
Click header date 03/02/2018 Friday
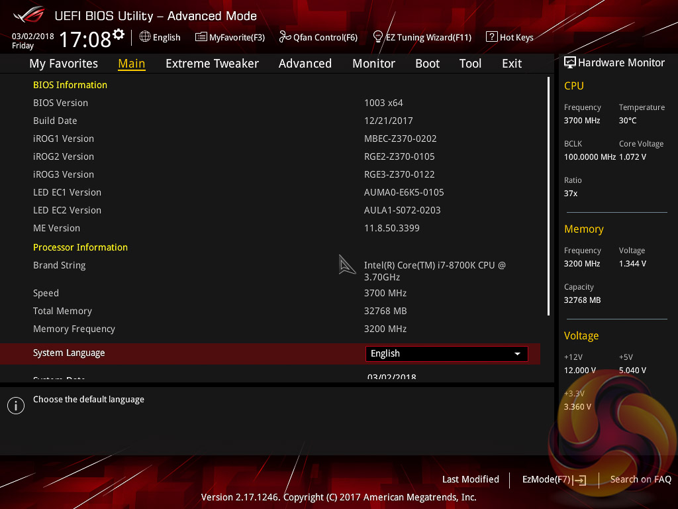coord(33,41)
